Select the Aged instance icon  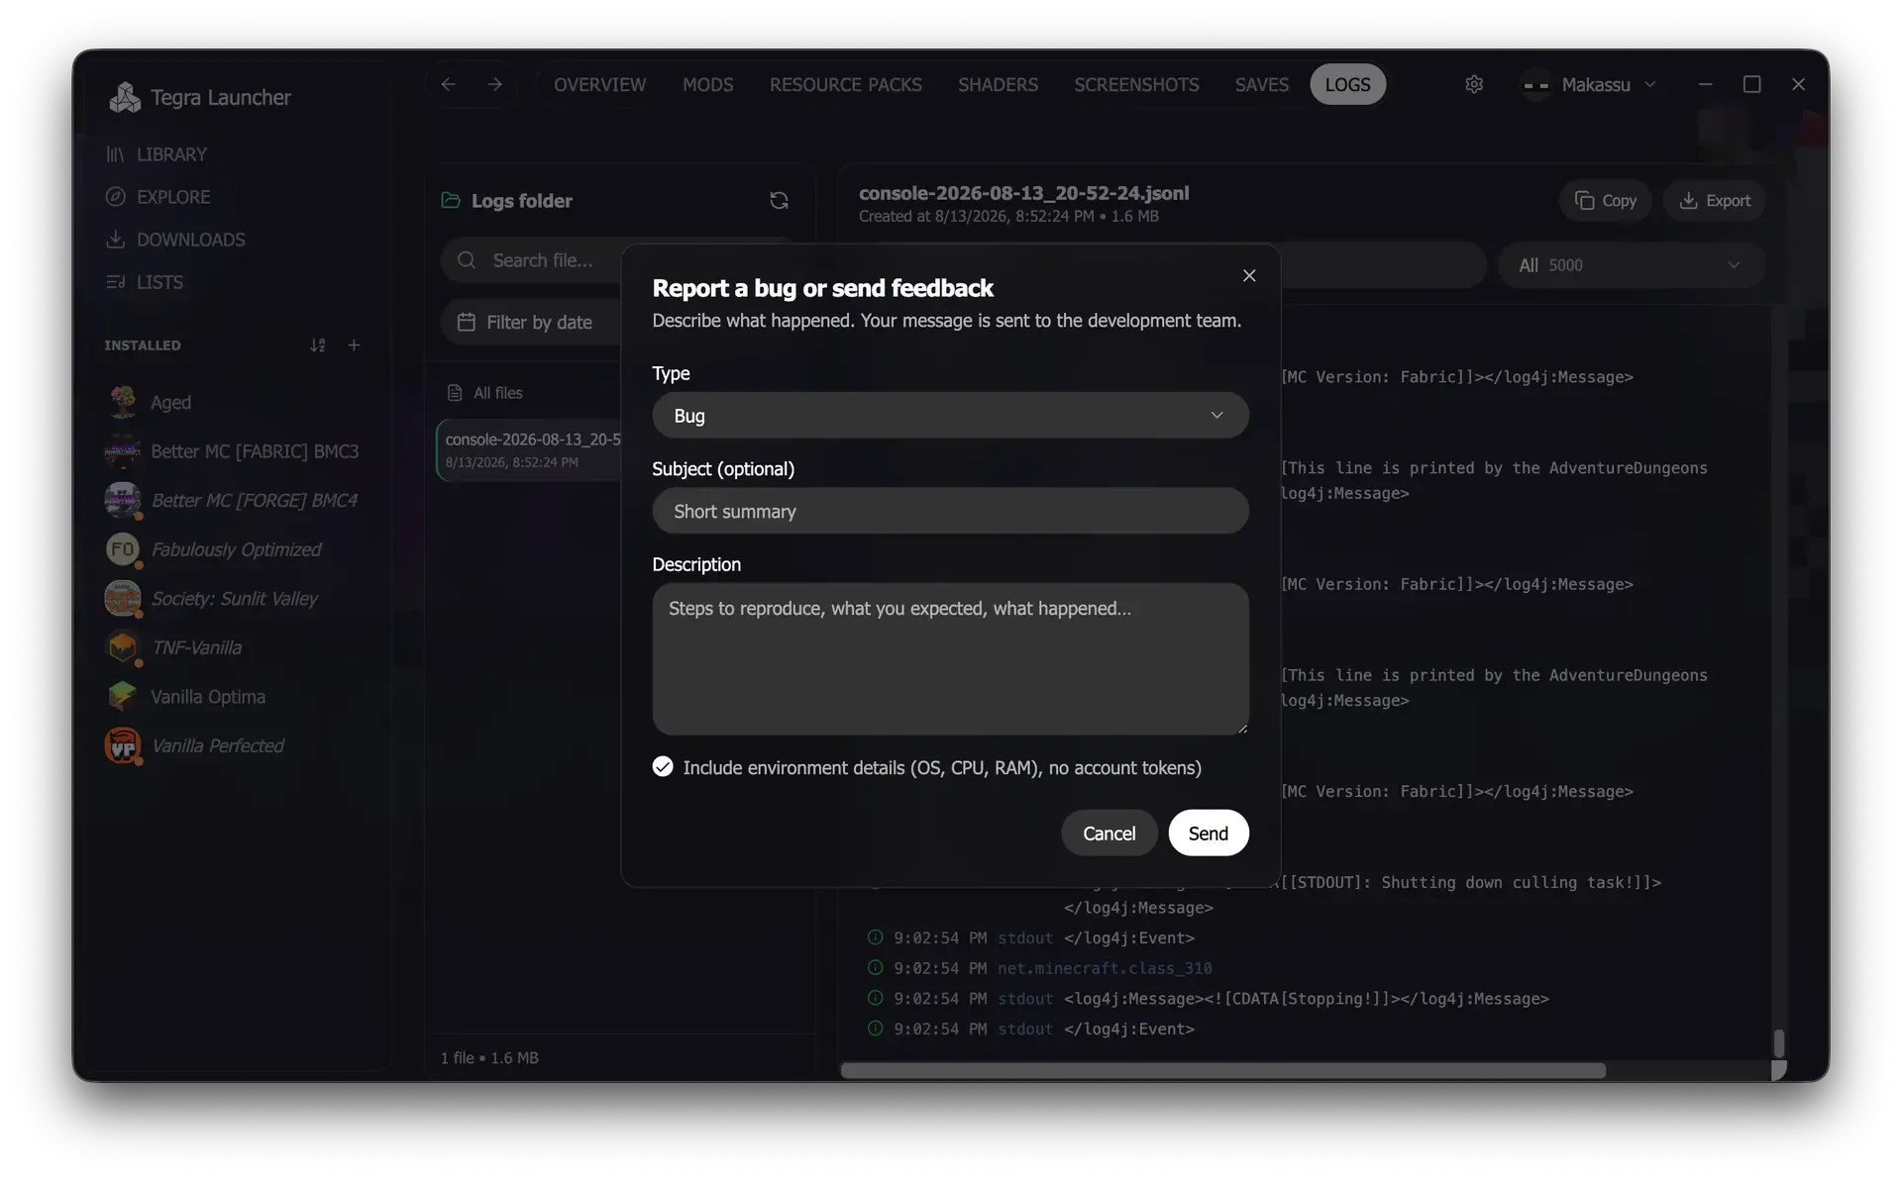coord(123,402)
